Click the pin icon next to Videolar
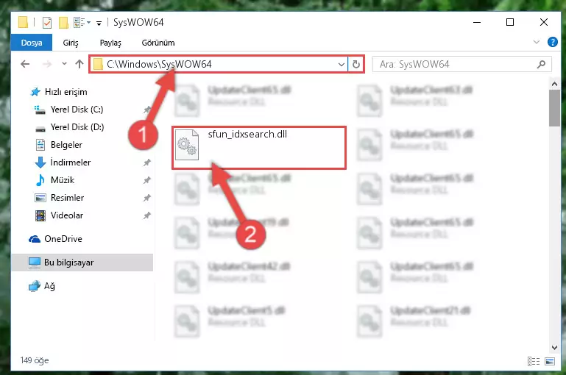 [146, 215]
